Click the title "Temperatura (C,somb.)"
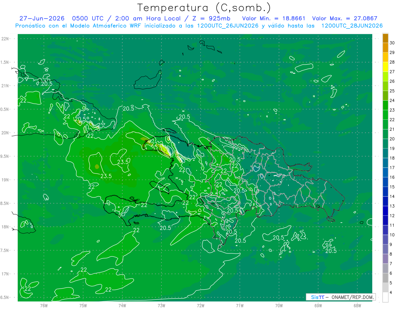 [204, 8]
